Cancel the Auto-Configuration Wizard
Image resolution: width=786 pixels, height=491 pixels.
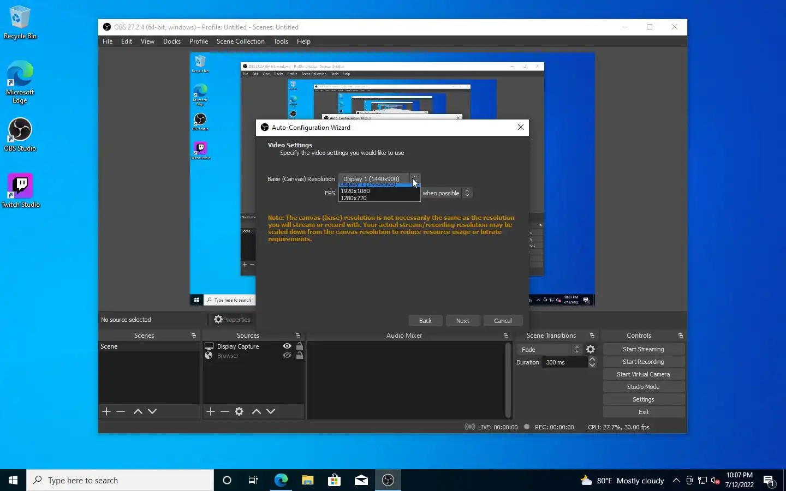click(503, 321)
